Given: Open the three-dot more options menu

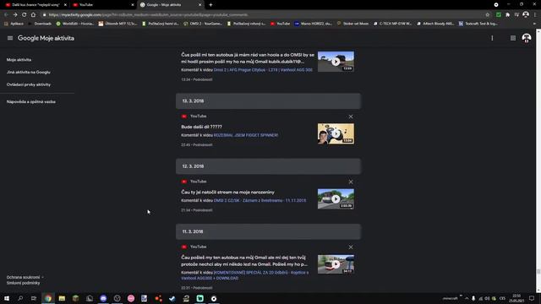Looking at the screenshot, I should (492, 38).
